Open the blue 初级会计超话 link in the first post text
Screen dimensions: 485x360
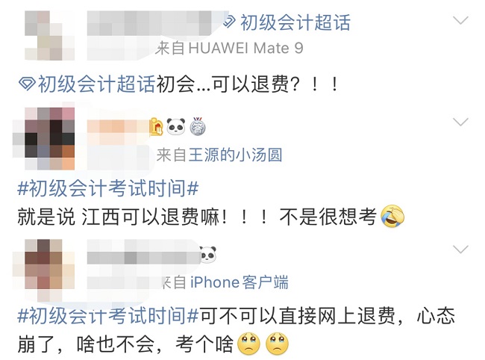96,84
